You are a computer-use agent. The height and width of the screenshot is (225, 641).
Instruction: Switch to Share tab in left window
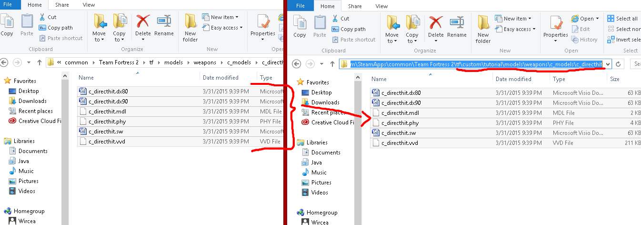click(62, 5)
